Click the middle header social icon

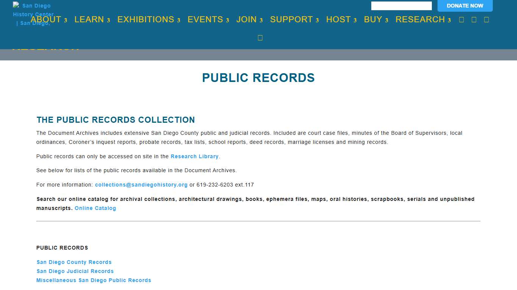point(474,19)
